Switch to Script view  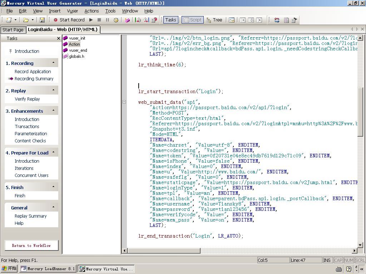click(x=193, y=20)
